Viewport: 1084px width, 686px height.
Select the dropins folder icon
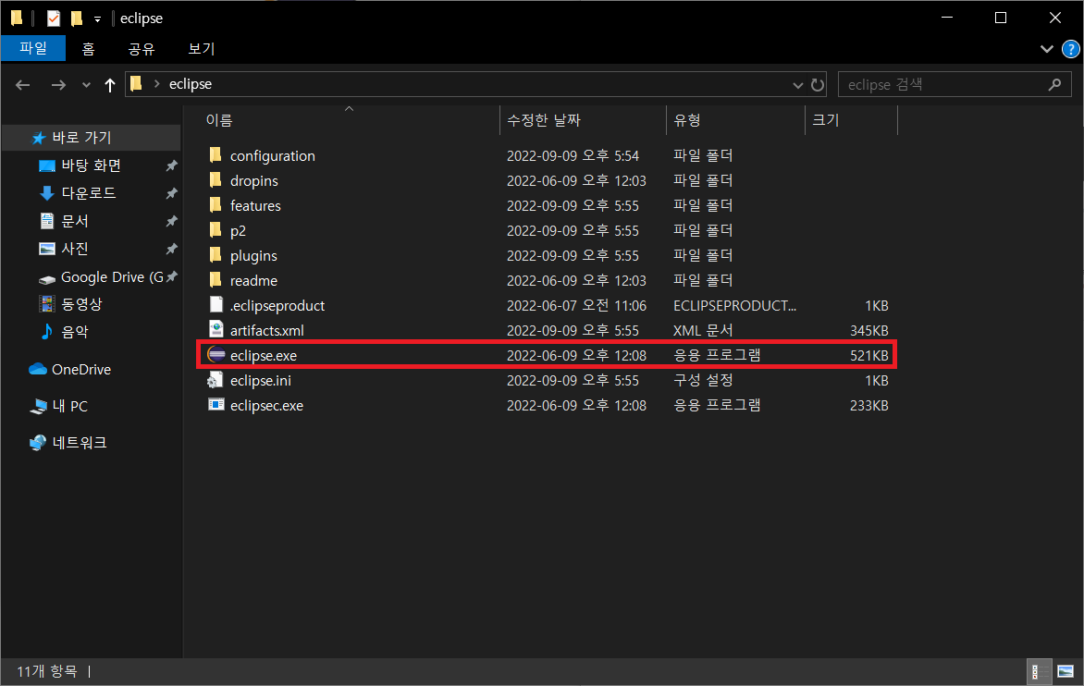pos(216,179)
